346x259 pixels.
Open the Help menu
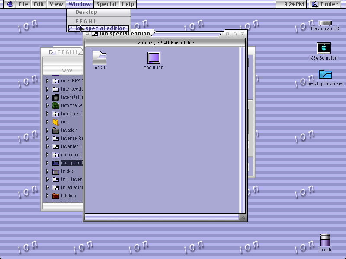pyautogui.click(x=128, y=4)
